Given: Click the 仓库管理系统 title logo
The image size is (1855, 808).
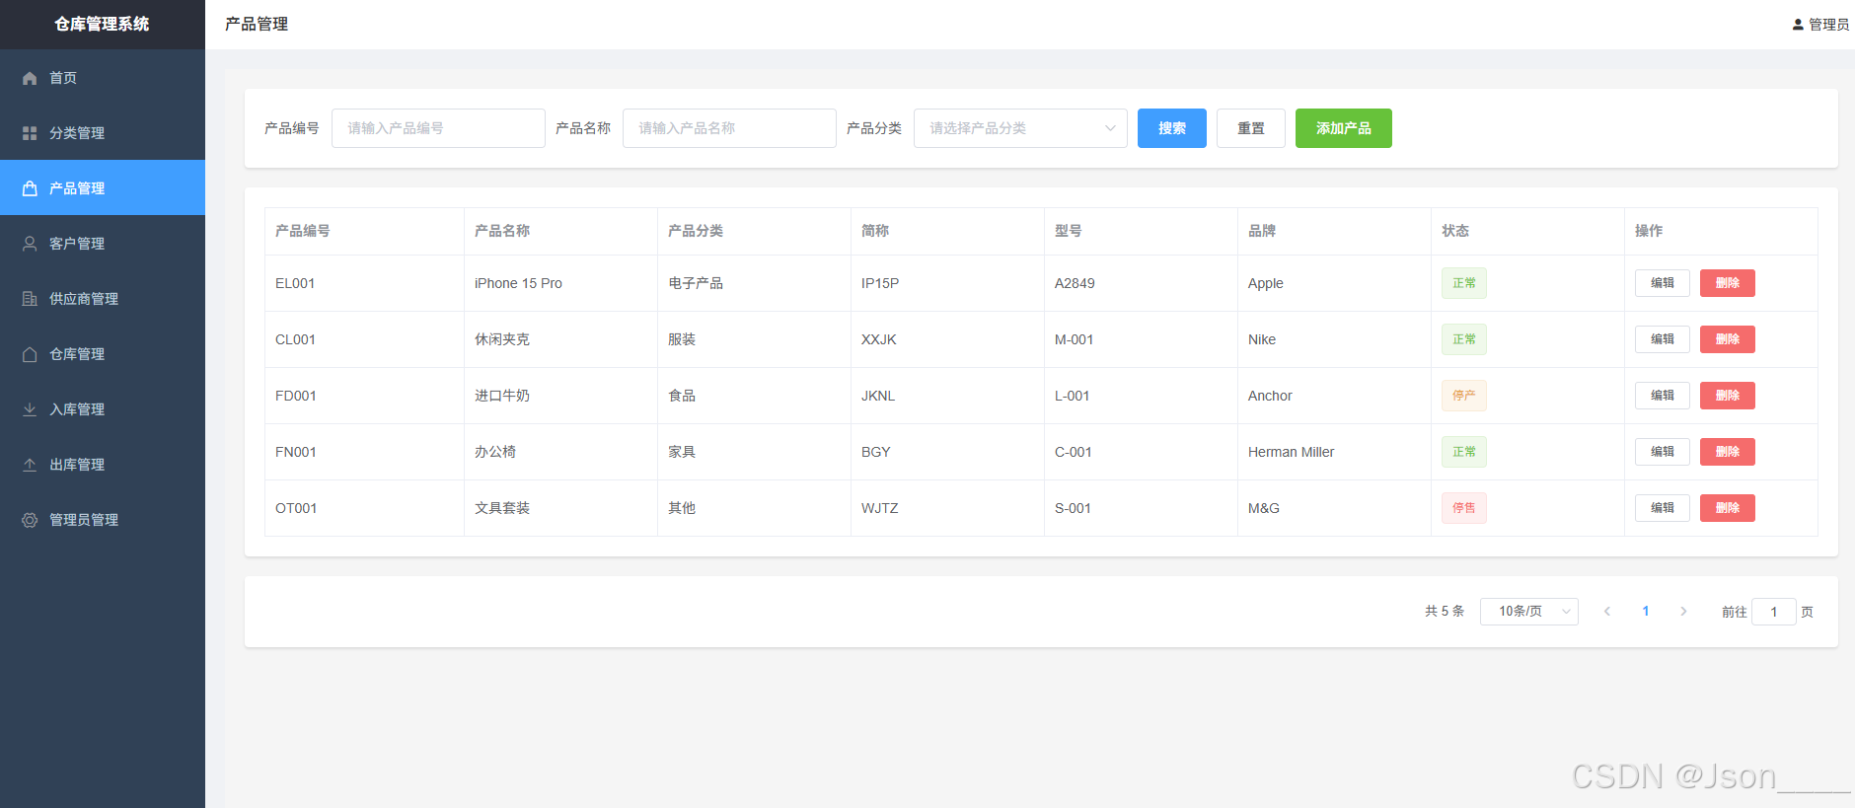Looking at the screenshot, I should tap(102, 24).
